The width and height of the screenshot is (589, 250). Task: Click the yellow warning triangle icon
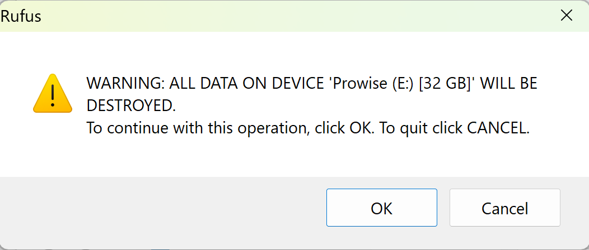pos(52,93)
